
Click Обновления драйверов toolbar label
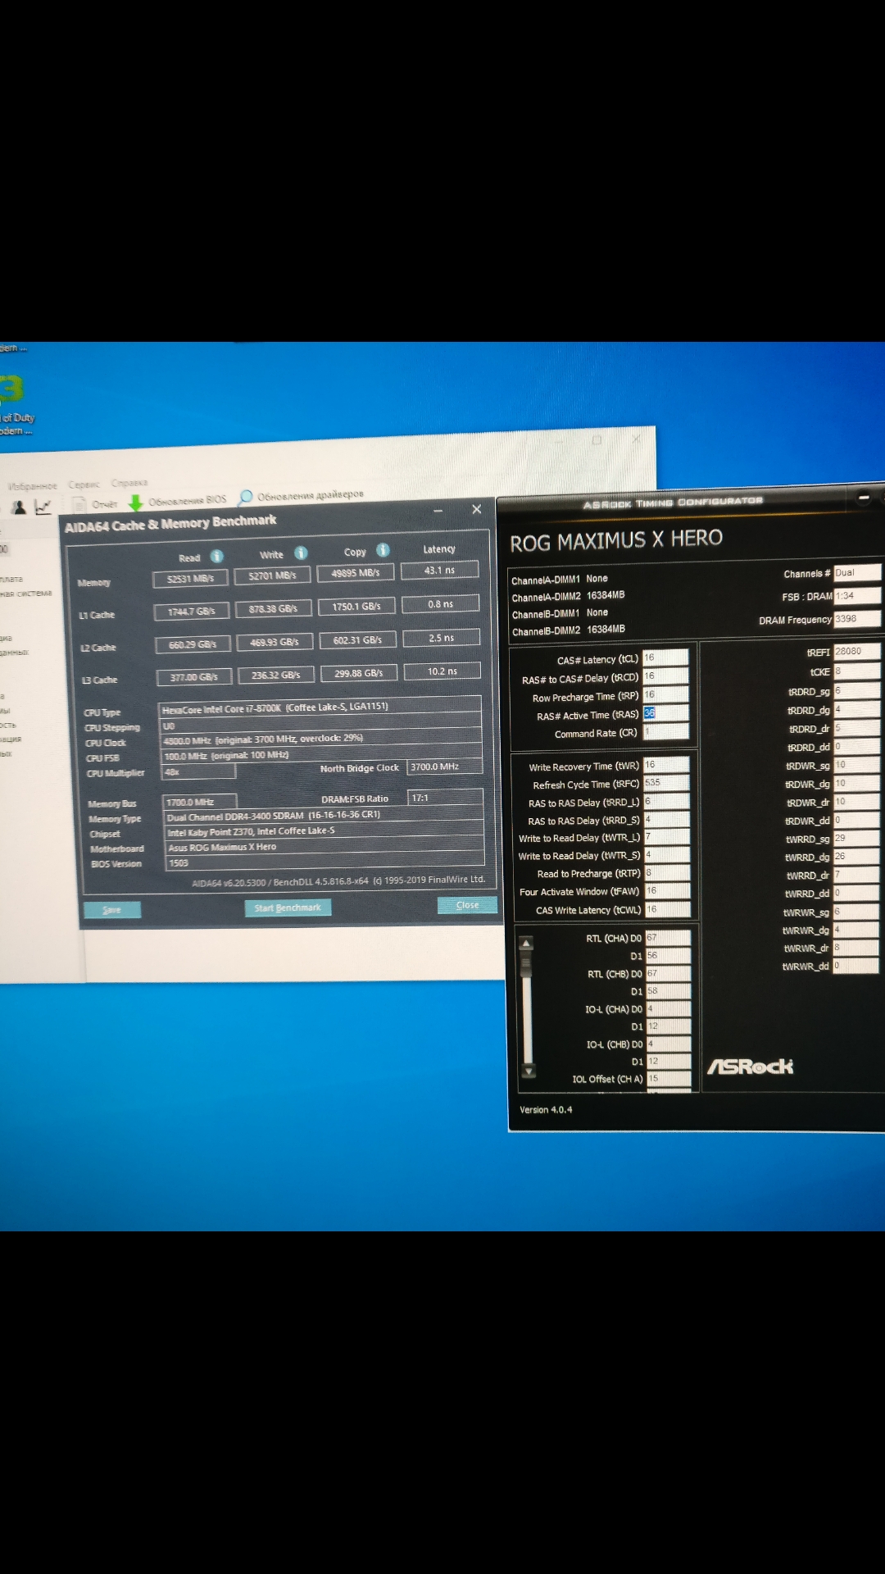[310, 495]
